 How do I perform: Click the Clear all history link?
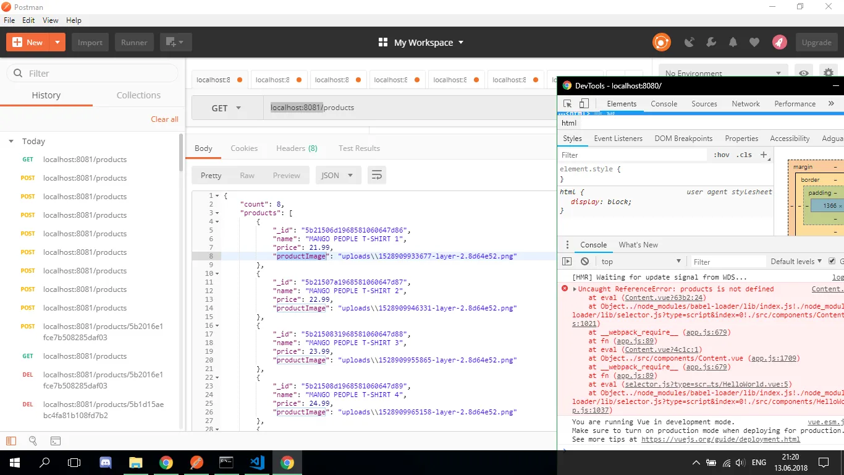pos(164,119)
